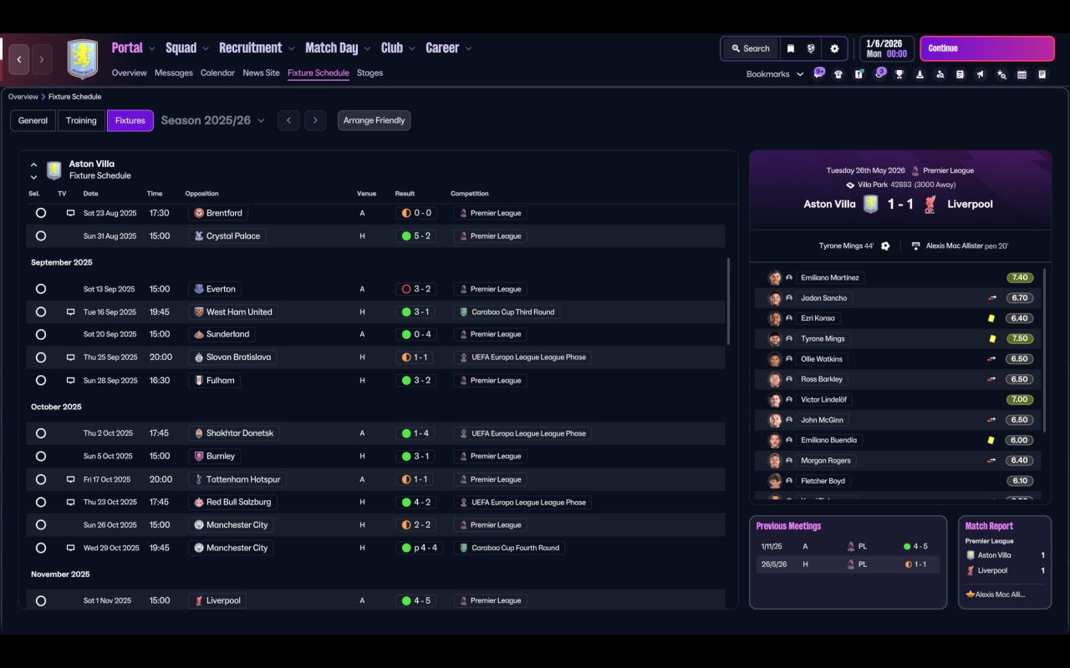Screen dimensions: 1070x668
Task: Click the Aston Villa club badge in header
Action: pyautogui.click(x=83, y=59)
